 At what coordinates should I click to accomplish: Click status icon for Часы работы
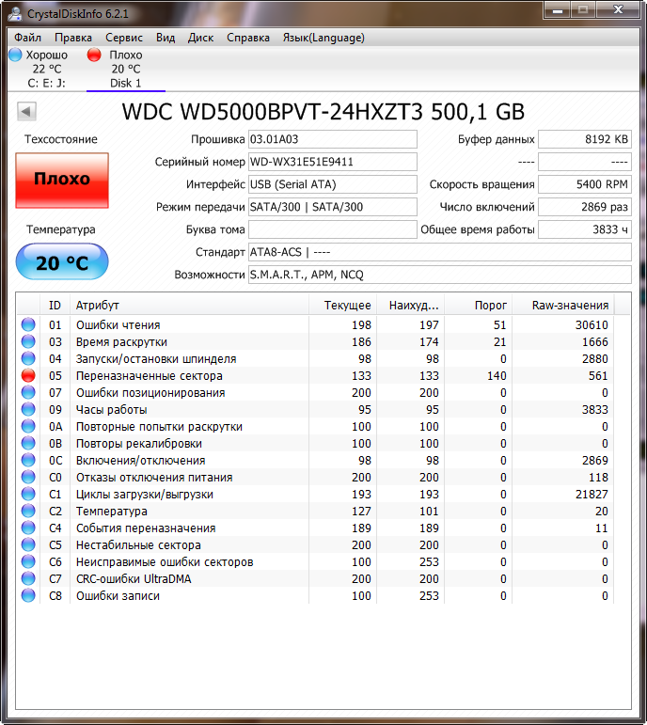click(28, 409)
